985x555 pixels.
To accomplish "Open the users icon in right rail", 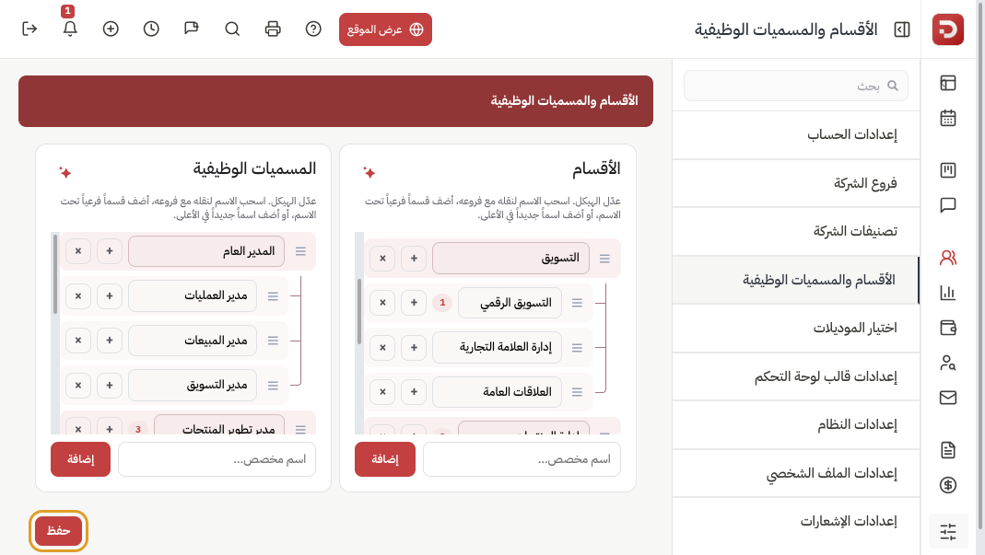I will coord(948,258).
